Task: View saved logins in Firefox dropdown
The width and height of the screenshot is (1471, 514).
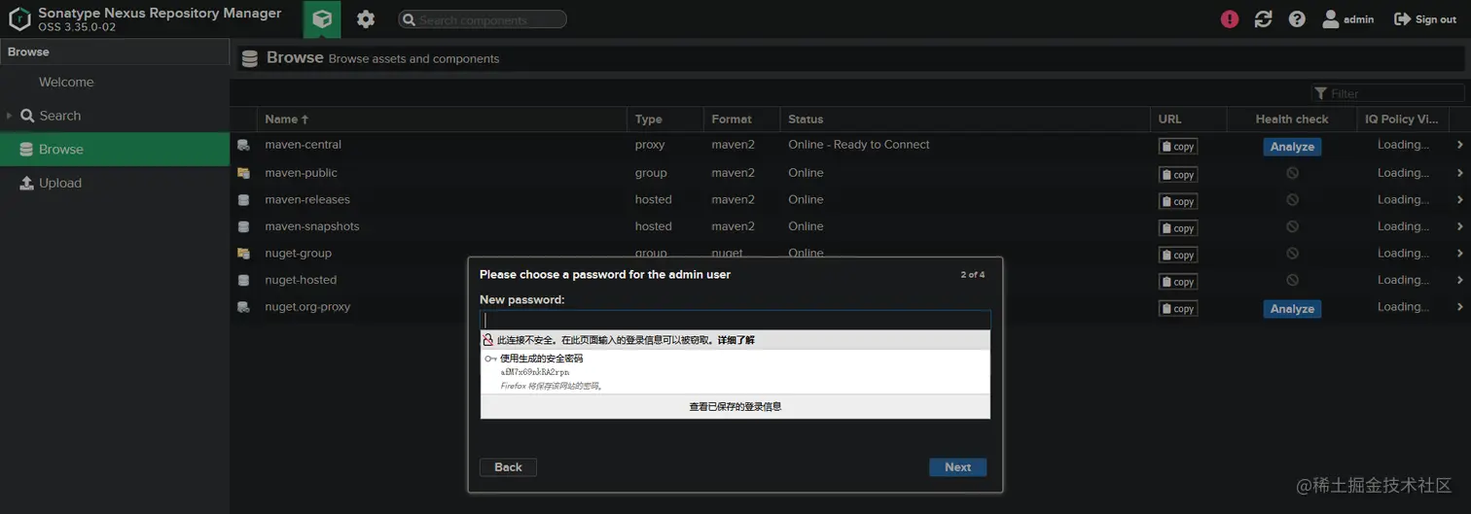Action: (735, 406)
